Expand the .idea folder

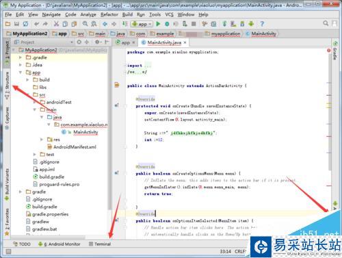(21, 65)
